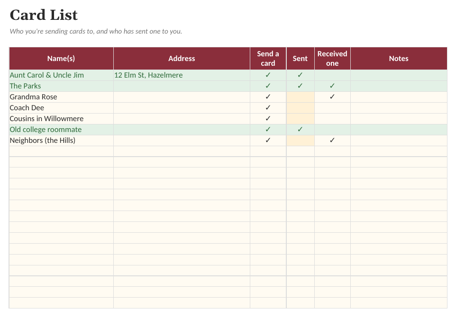Toggle Received one check for Grandma Rose
This screenshot has width=456, height=317.
coord(332,97)
